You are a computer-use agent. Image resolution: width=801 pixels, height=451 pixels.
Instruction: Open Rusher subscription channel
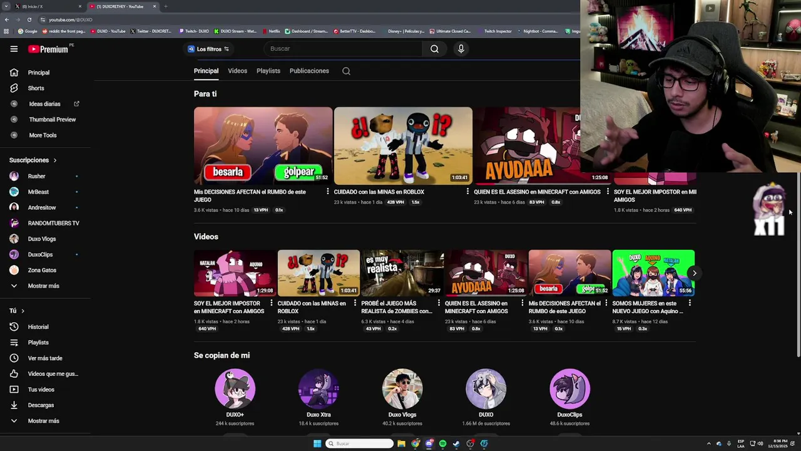(x=44, y=176)
